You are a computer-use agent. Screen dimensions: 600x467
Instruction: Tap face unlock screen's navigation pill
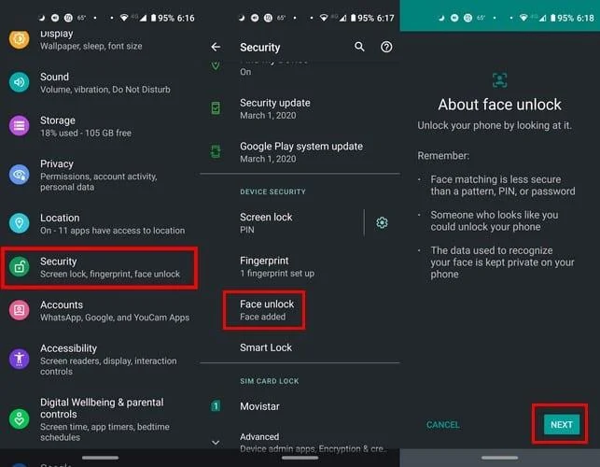click(x=500, y=458)
